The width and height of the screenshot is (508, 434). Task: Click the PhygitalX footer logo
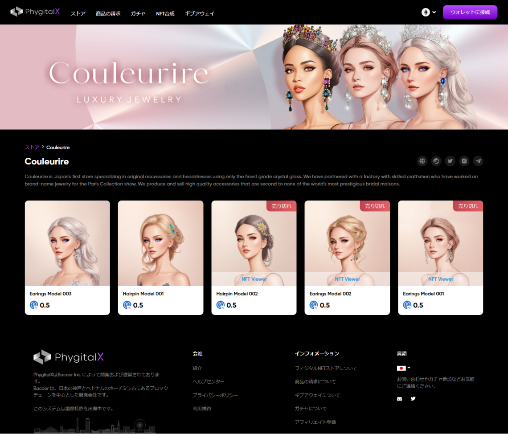(x=69, y=357)
